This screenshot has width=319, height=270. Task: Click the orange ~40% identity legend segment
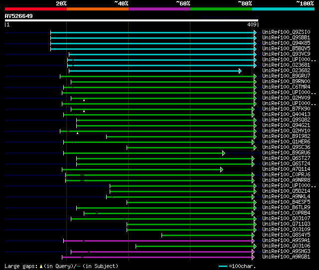pyautogui.click(x=98, y=9)
